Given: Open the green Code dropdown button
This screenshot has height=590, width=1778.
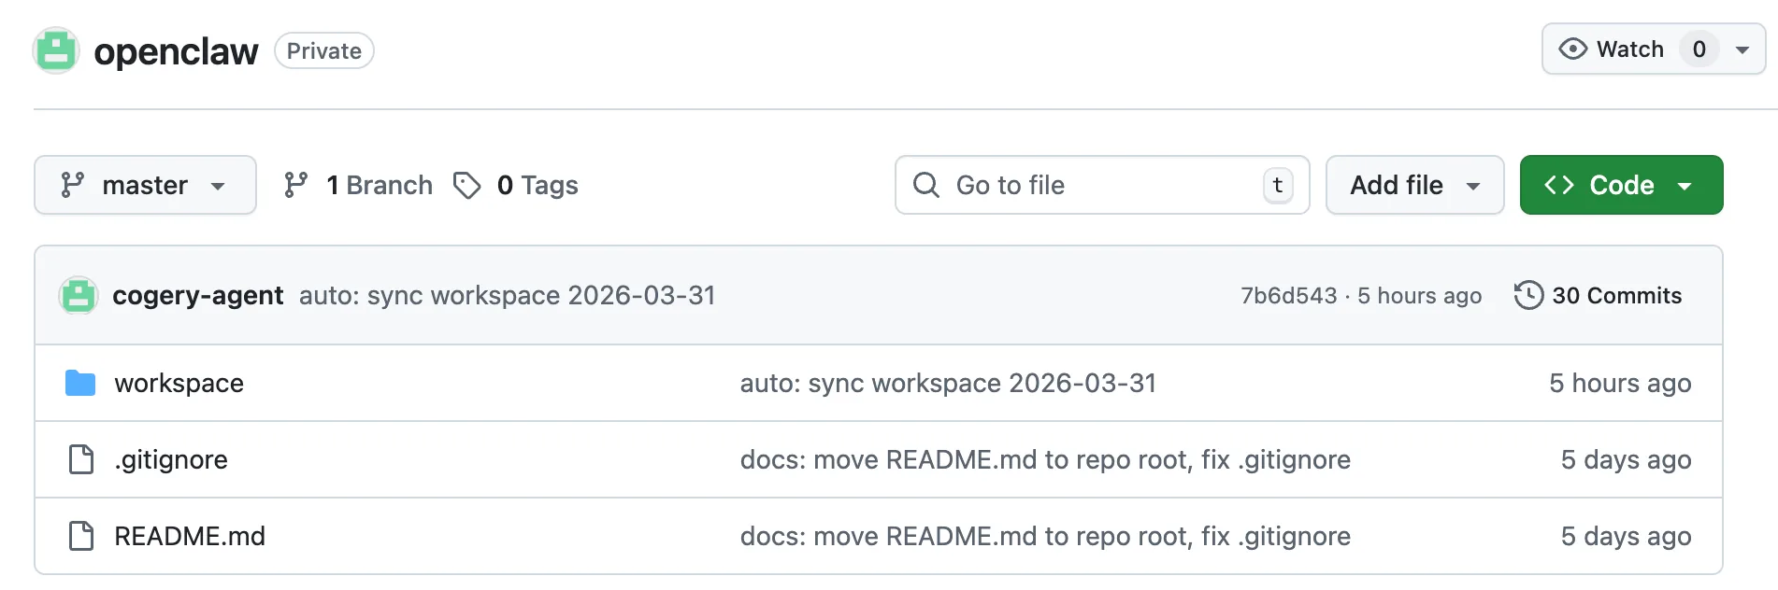Looking at the screenshot, I should click(x=1620, y=186).
